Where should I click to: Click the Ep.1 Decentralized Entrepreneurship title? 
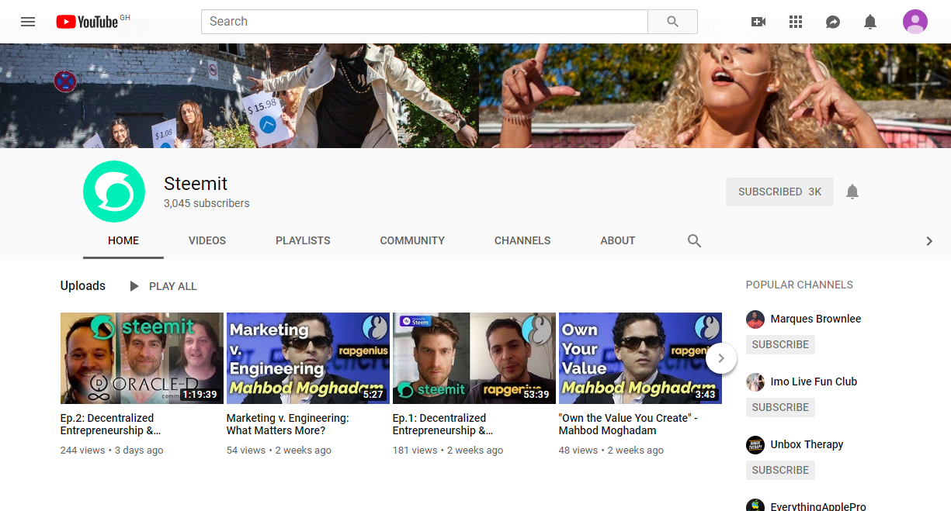click(x=443, y=424)
